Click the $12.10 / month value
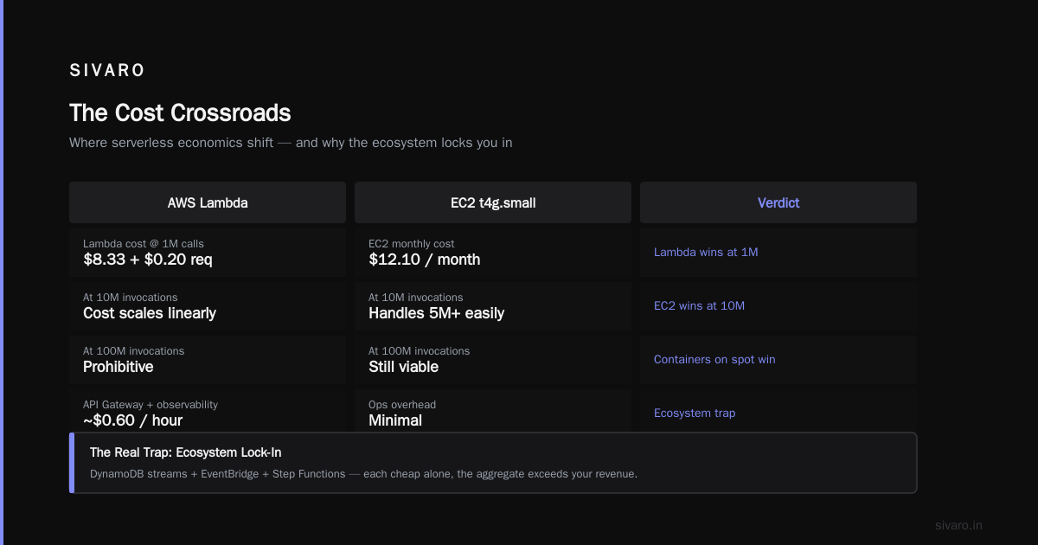The width and height of the screenshot is (1038, 545). pos(425,260)
